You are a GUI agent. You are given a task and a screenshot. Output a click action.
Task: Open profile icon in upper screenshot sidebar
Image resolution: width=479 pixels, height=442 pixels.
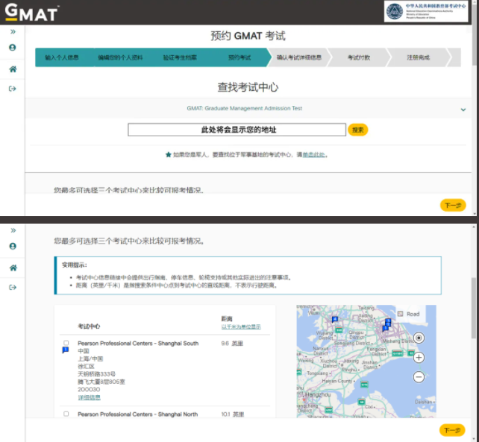tap(13, 48)
